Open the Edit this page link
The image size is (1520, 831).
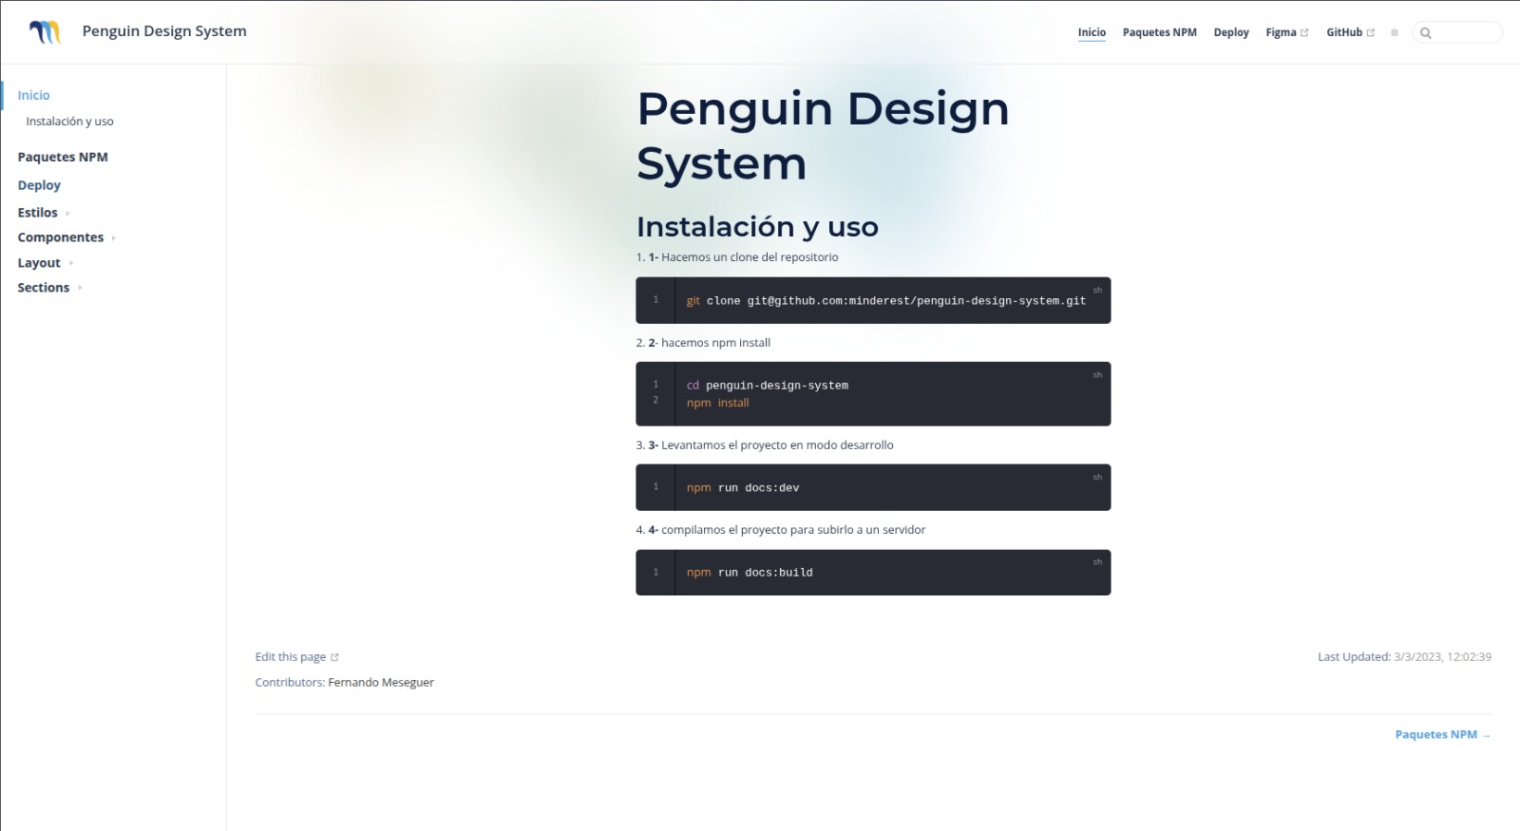290,657
